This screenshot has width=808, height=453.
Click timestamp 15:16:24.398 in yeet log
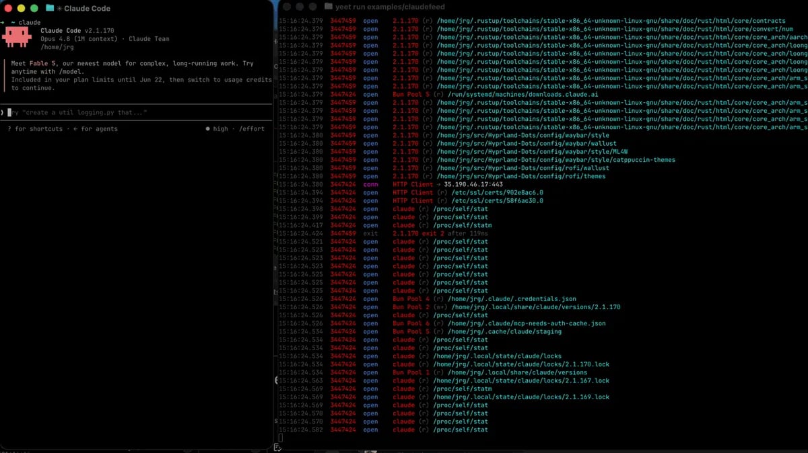[301, 209]
